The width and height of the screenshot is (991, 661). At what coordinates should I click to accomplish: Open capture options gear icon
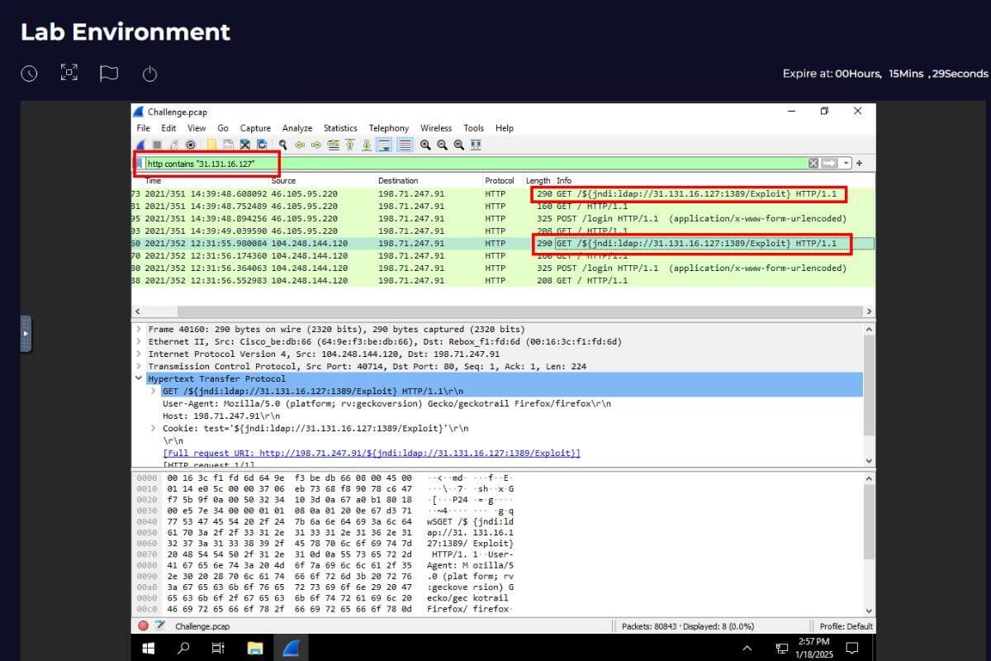click(x=190, y=145)
